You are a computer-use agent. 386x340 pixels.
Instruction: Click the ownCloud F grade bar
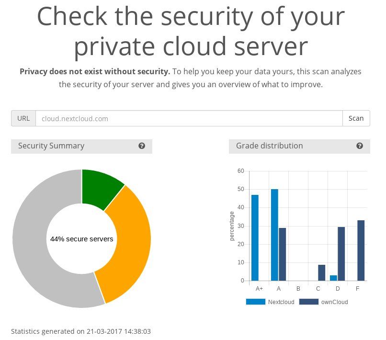point(361,250)
